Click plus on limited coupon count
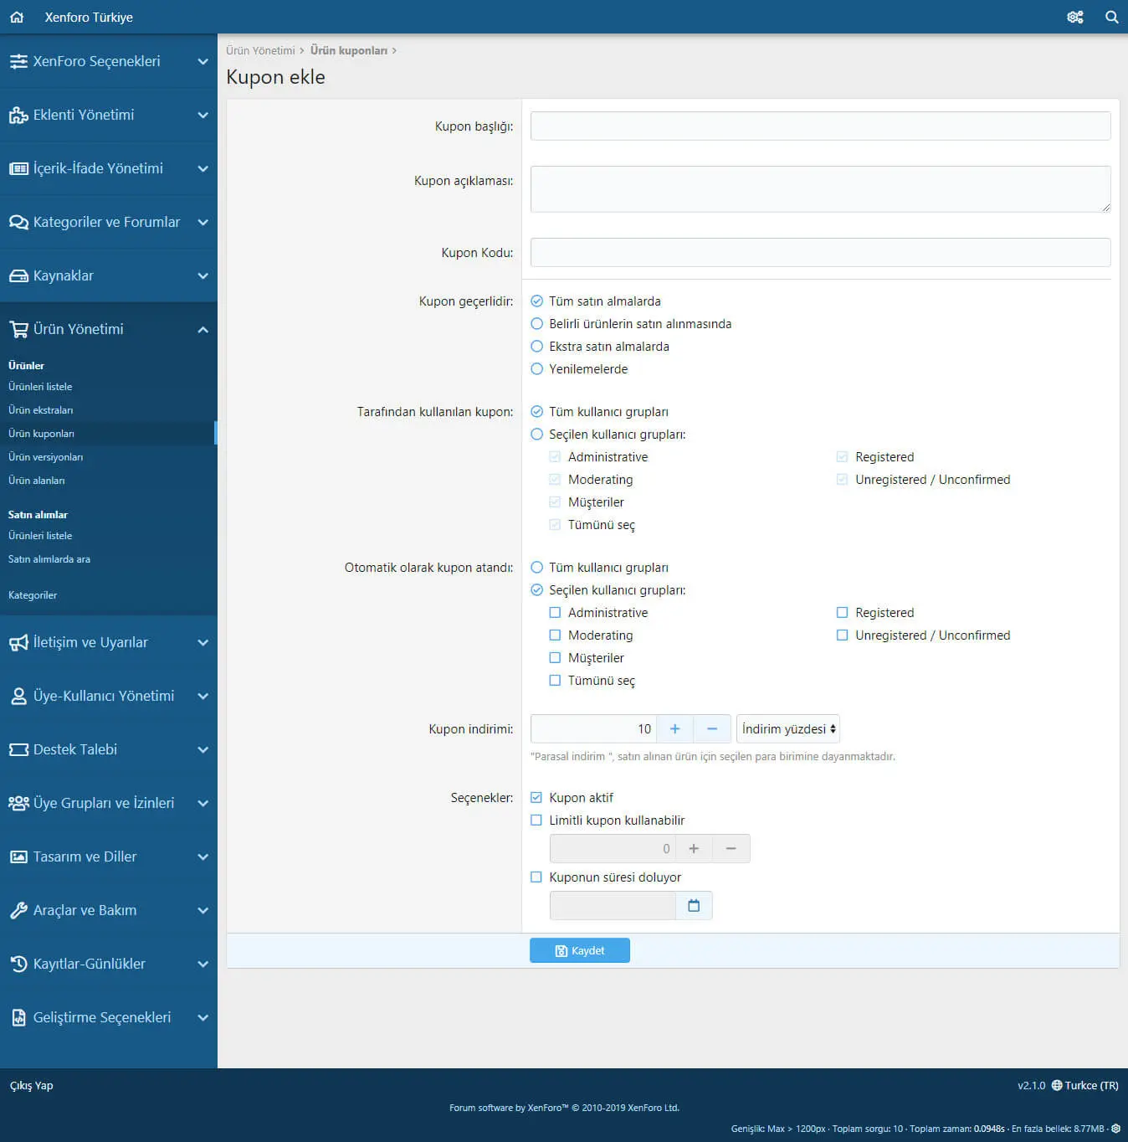 pos(694,849)
